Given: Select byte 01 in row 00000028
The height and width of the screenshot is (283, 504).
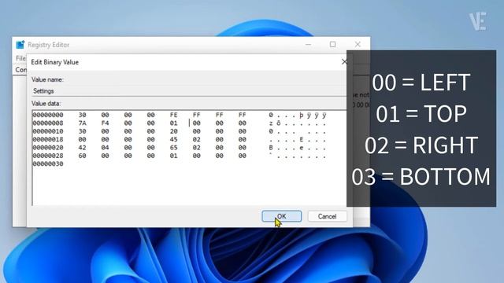Looking at the screenshot, I should (173, 156).
